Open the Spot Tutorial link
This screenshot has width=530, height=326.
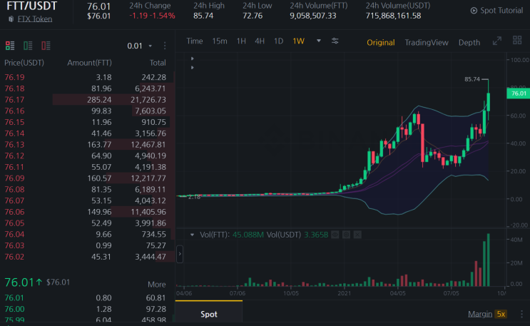(501, 11)
